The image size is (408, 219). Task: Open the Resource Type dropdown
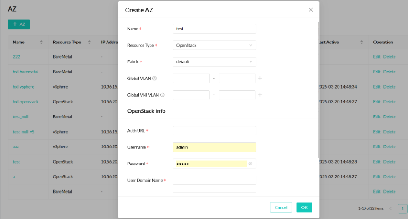tap(214, 45)
